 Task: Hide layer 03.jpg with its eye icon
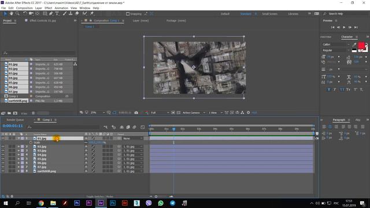tap(3, 151)
